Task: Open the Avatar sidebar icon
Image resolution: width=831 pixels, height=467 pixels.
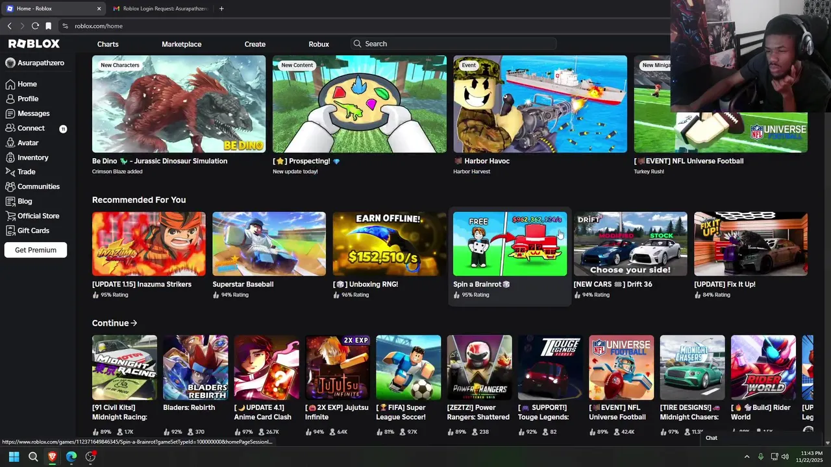Action: tap(10, 143)
